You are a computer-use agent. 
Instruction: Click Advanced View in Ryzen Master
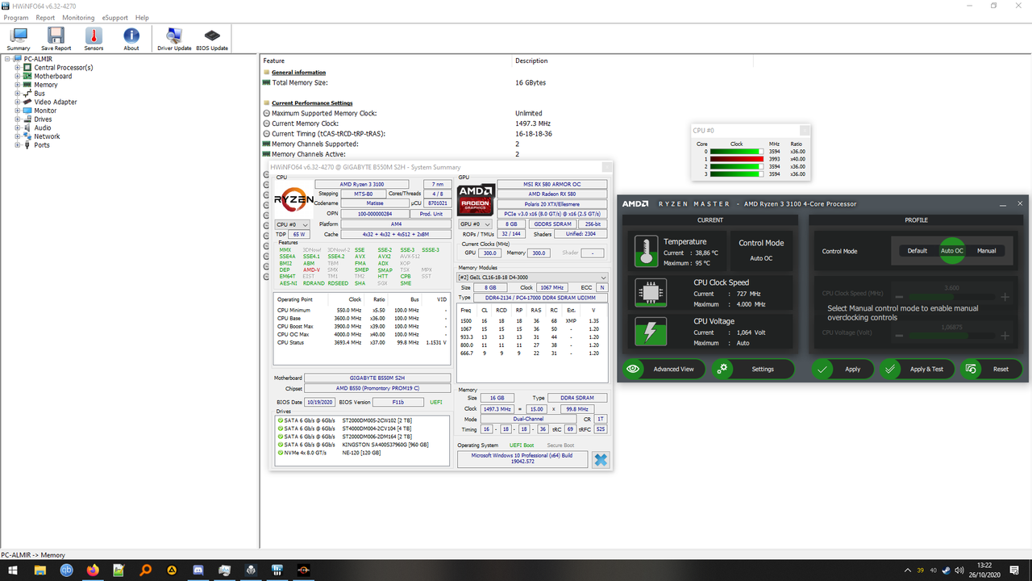click(664, 369)
